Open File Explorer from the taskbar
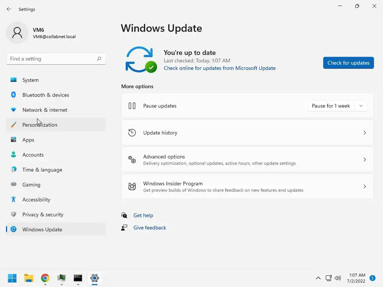This screenshot has height=287, width=383. [28, 278]
